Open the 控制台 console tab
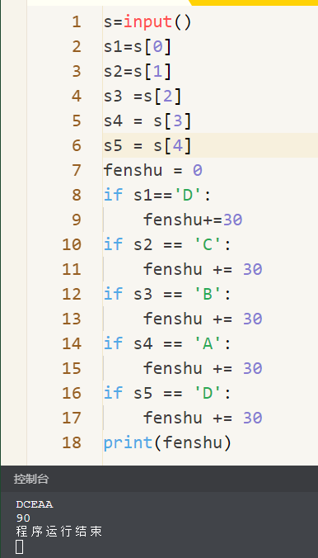Image resolution: width=318 pixels, height=558 pixels. pyautogui.click(x=31, y=479)
